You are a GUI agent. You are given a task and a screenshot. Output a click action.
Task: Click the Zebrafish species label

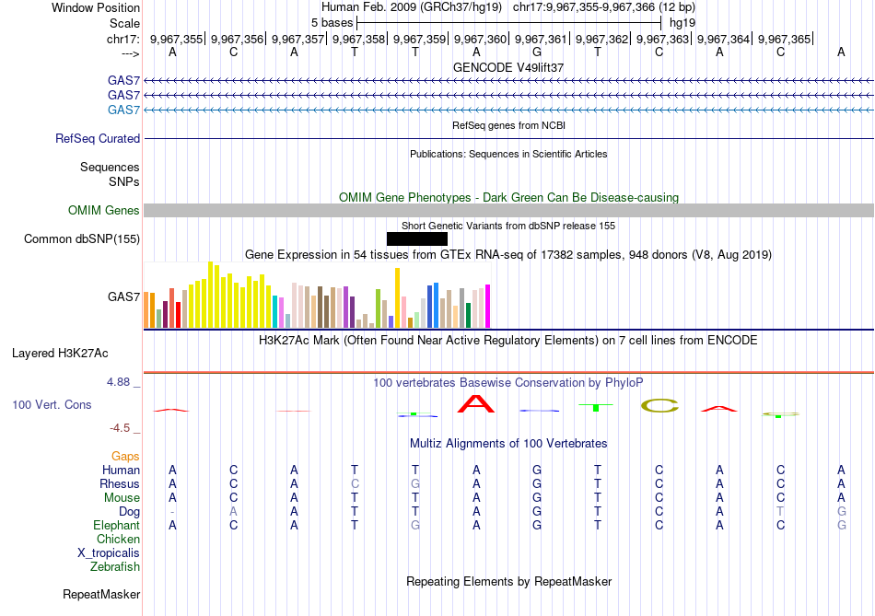[x=115, y=566]
